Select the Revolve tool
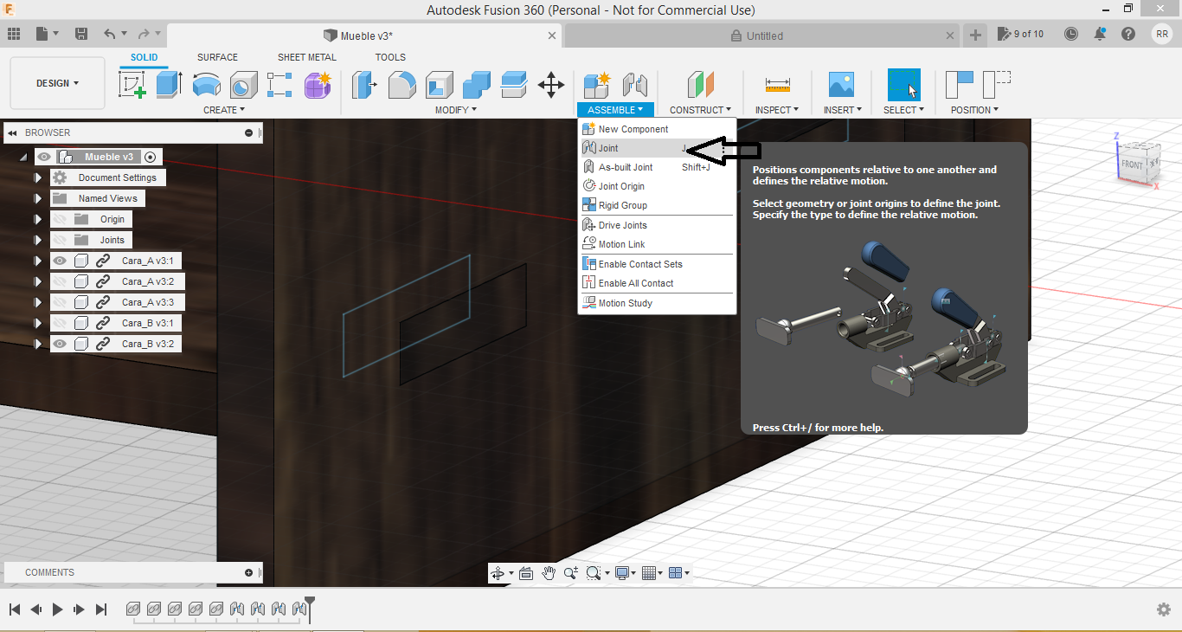The height and width of the screenshot is (632, 1182). click(206, 84)
